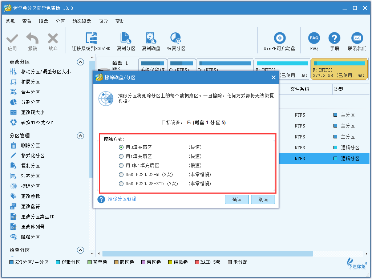The image size is (372, 279).
Task: Select 更改分区类型ID in sidebar
Action: point(32,217)
